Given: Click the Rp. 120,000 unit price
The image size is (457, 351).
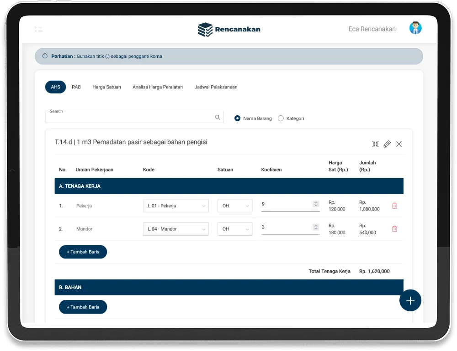Looking at the screenshot, I should click(x=337, y=206).
